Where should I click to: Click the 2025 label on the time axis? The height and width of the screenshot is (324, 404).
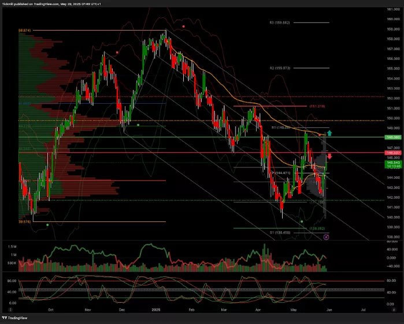(x=156, y=309)
